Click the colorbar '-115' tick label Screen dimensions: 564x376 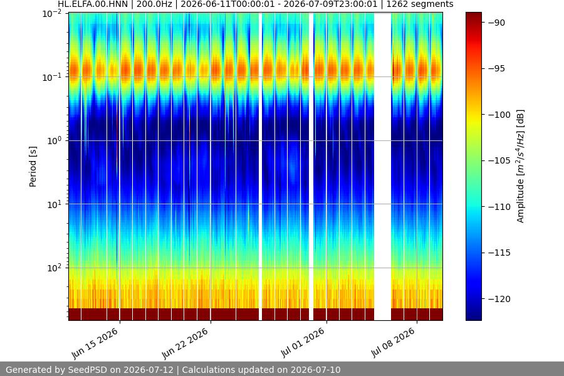point(499,253)
